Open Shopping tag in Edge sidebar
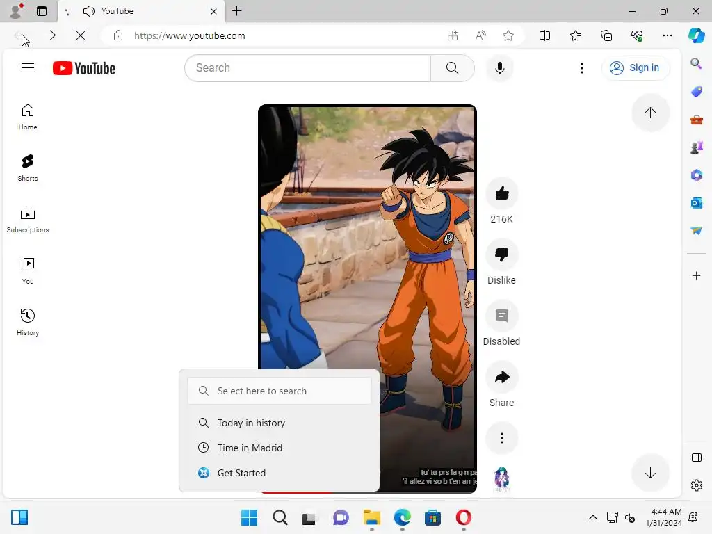This screenshot has width=712, height=534. [697, 92]
